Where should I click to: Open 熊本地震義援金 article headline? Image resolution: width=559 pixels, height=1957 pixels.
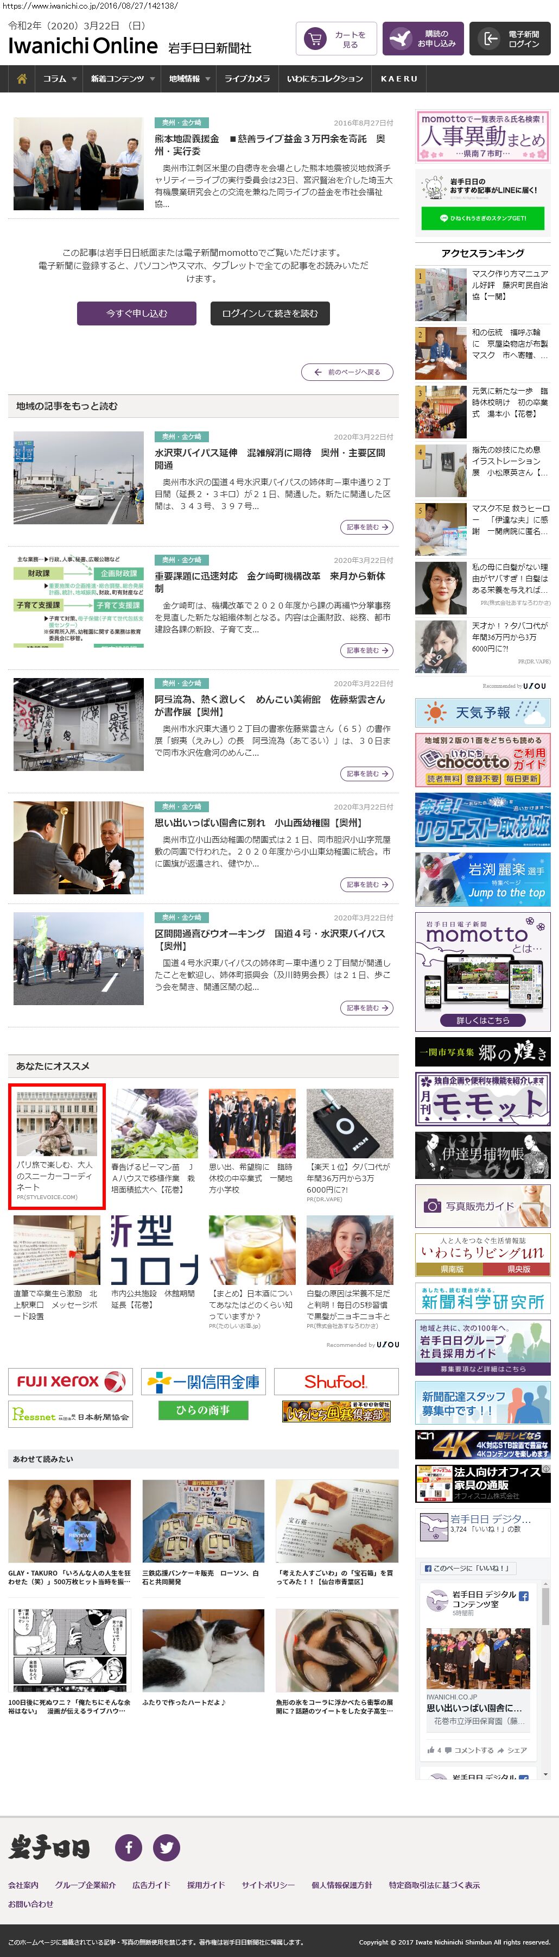[x=269, y=145]
